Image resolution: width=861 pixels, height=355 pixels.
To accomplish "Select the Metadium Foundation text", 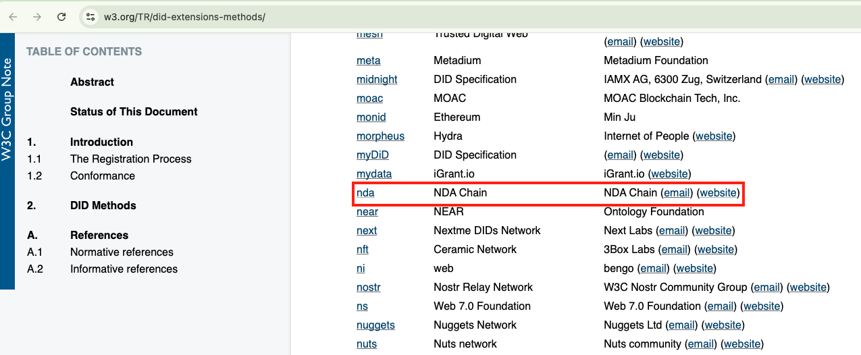I will pyautogui.click(x=656, y=60).
